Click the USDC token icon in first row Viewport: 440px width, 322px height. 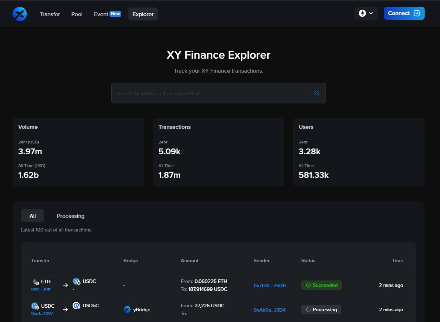(77, 281)
